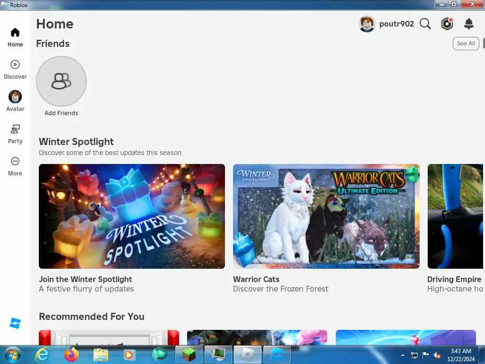Click the Winter Spotlight section heading
Screen dimensions: 485x364
[76, 142]
